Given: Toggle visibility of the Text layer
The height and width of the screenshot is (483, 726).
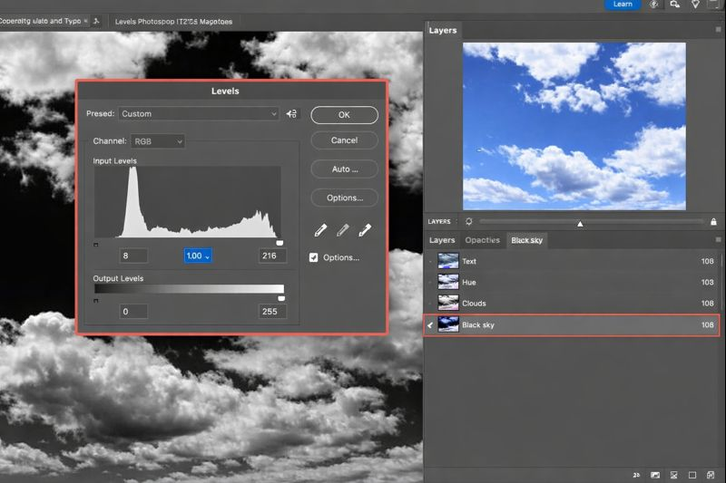Looking at the screenshot, I should click(431, 261).
